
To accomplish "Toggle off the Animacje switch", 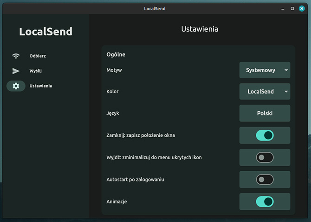I will point(265,202).
